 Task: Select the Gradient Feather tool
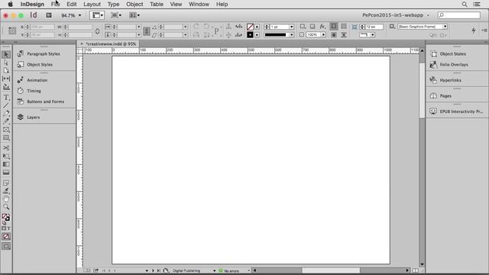click(6, 173)
